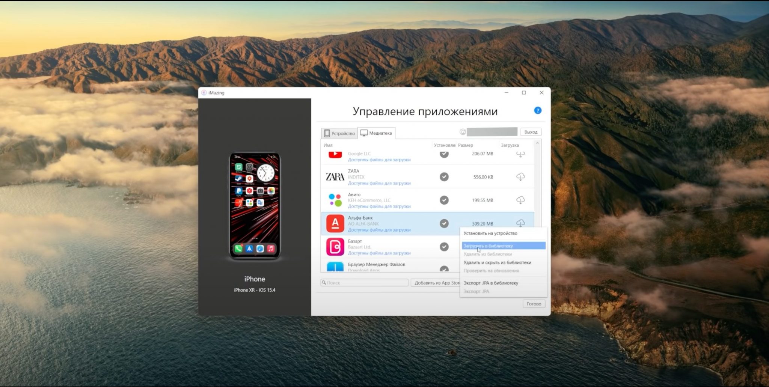Choose Загрузить в библиотеку menu entry
The width and height of the screenshot is (769, 387).
point(504,246)
